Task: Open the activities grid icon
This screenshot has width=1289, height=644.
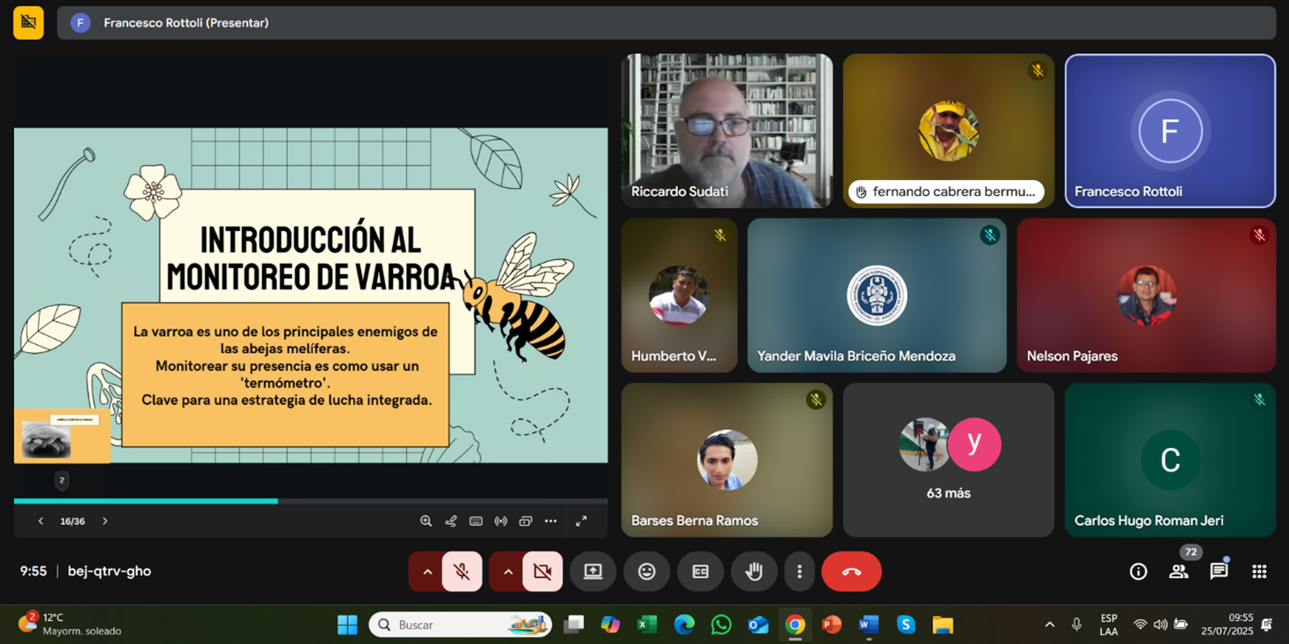Action: (1259, 572)
